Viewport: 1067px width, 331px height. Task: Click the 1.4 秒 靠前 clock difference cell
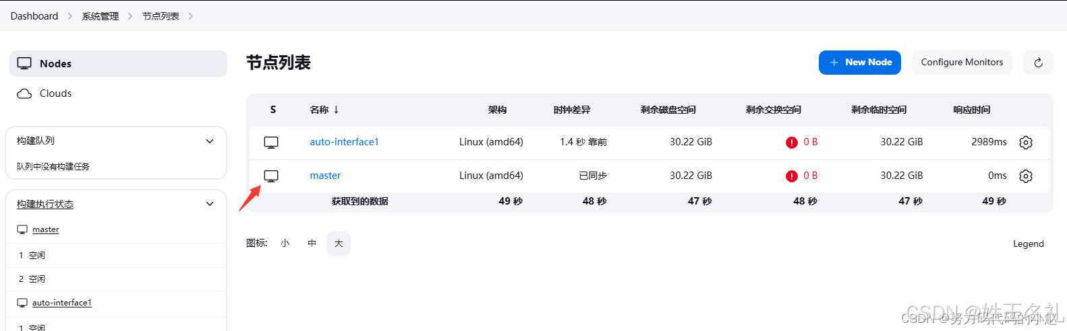[x=583, y=142]
